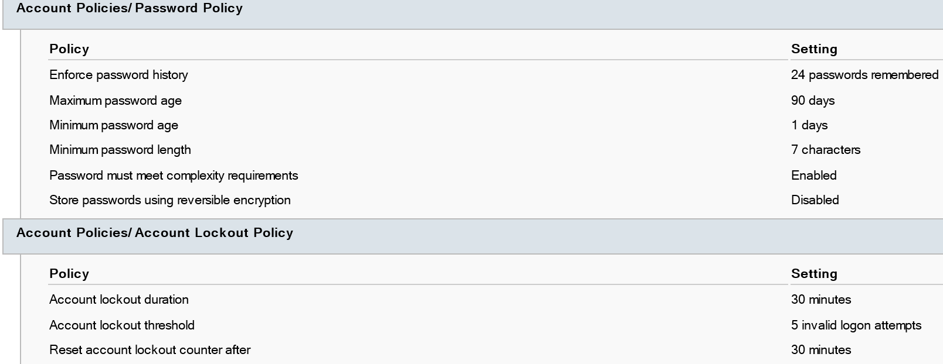This screenshot has height=364, width=943.
Task: Click the Policy column header under Password Policy
Action: (69, 49)
